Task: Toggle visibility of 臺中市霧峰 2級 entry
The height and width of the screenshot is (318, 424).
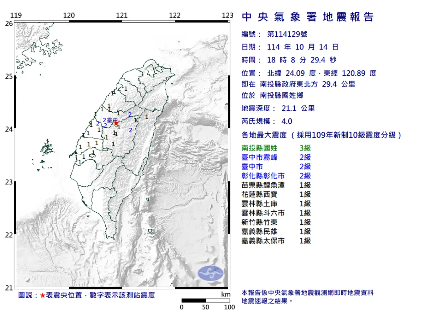Action: pyautogui.click(x=276, y=157)
